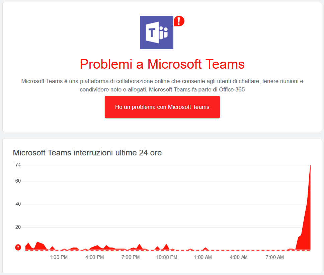This screenshot has width=324, height=275.
Task: Select the 4:00 PM time label
Action: point(94,257)
